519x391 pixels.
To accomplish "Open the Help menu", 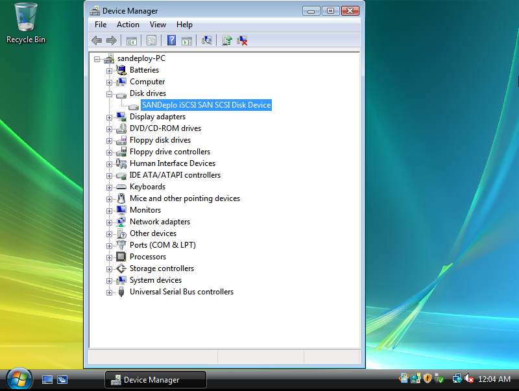I will click(184, 25).
